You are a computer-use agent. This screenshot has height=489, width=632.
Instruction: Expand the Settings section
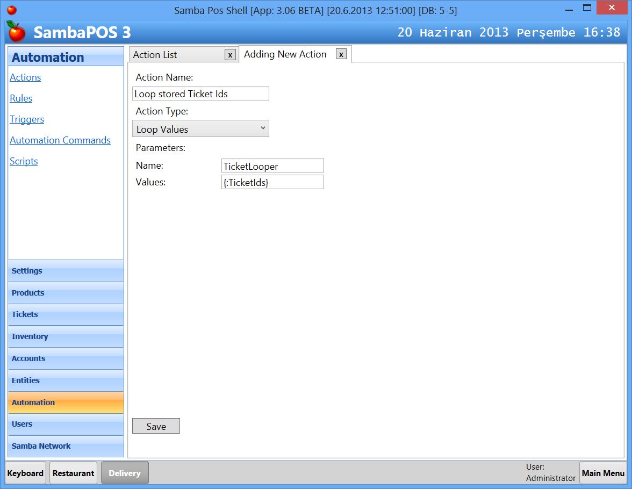66,271
